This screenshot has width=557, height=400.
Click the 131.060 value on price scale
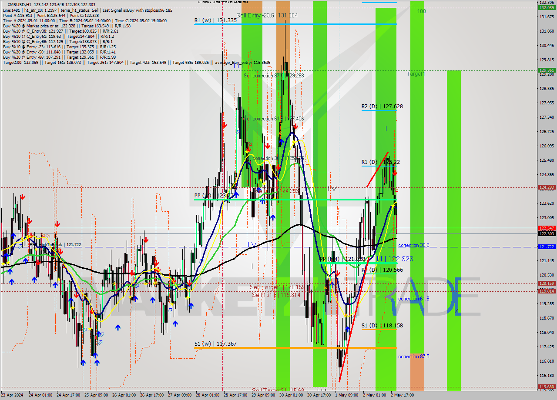[x=546, y=31]
